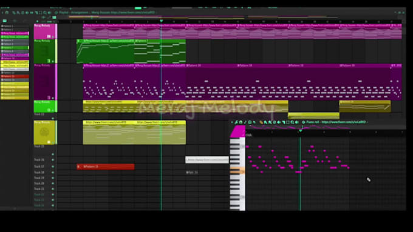Screen dimensions: 413x232
Task: Open the Piano roll wrench Tools menu
Action: tap(236, 122)
